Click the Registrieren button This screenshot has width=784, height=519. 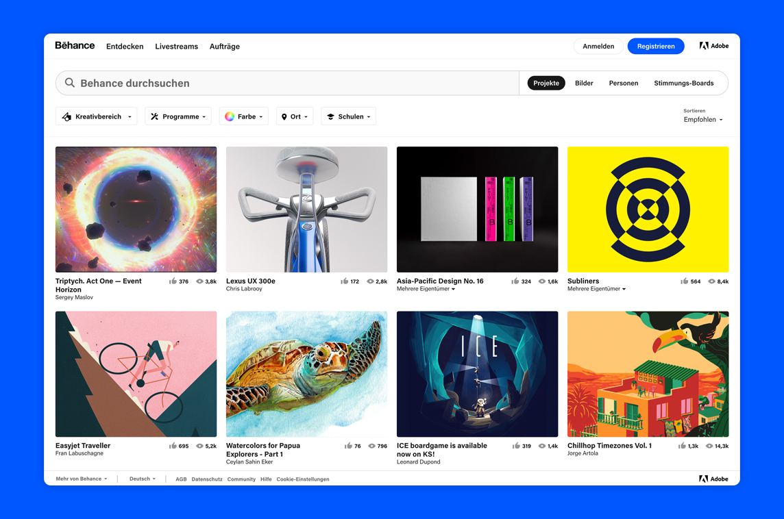[x=656, y=46]
